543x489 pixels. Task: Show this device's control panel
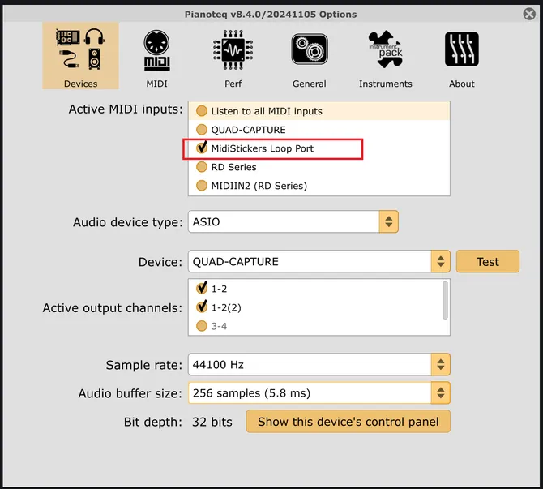348,422
